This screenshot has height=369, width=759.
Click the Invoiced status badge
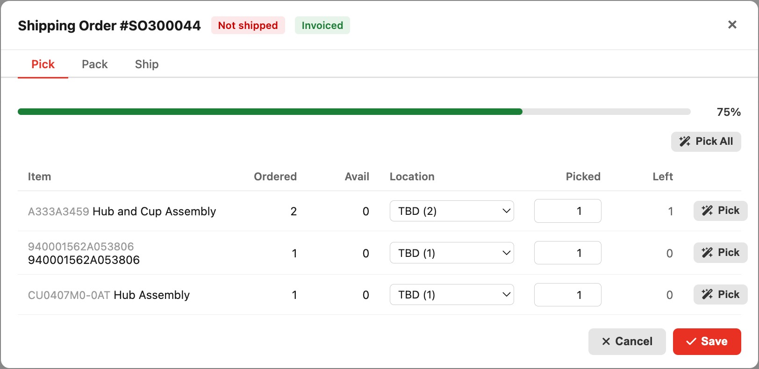[x=322, y=26]
